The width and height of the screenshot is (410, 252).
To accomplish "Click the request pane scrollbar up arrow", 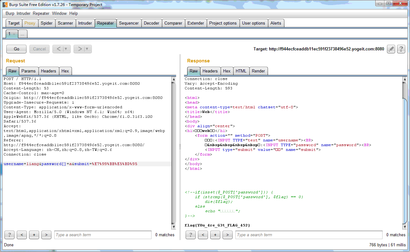I will point(174,79).
